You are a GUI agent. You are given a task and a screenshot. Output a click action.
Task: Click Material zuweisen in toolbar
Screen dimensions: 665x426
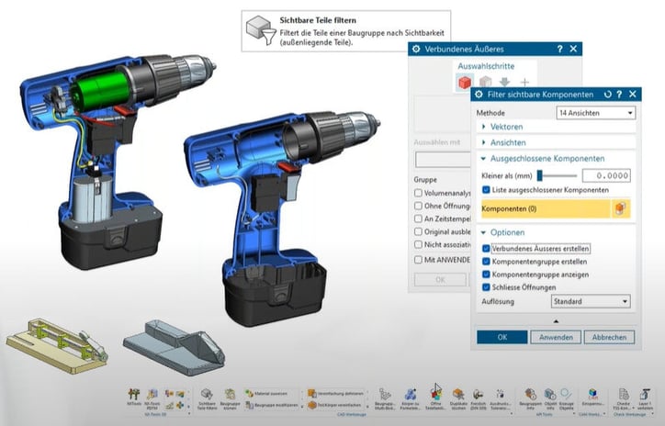(265, 393)
